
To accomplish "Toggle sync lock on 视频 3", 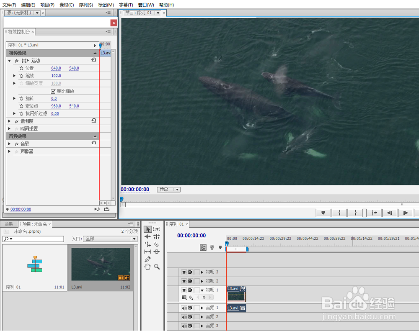I will click(190, 272).
